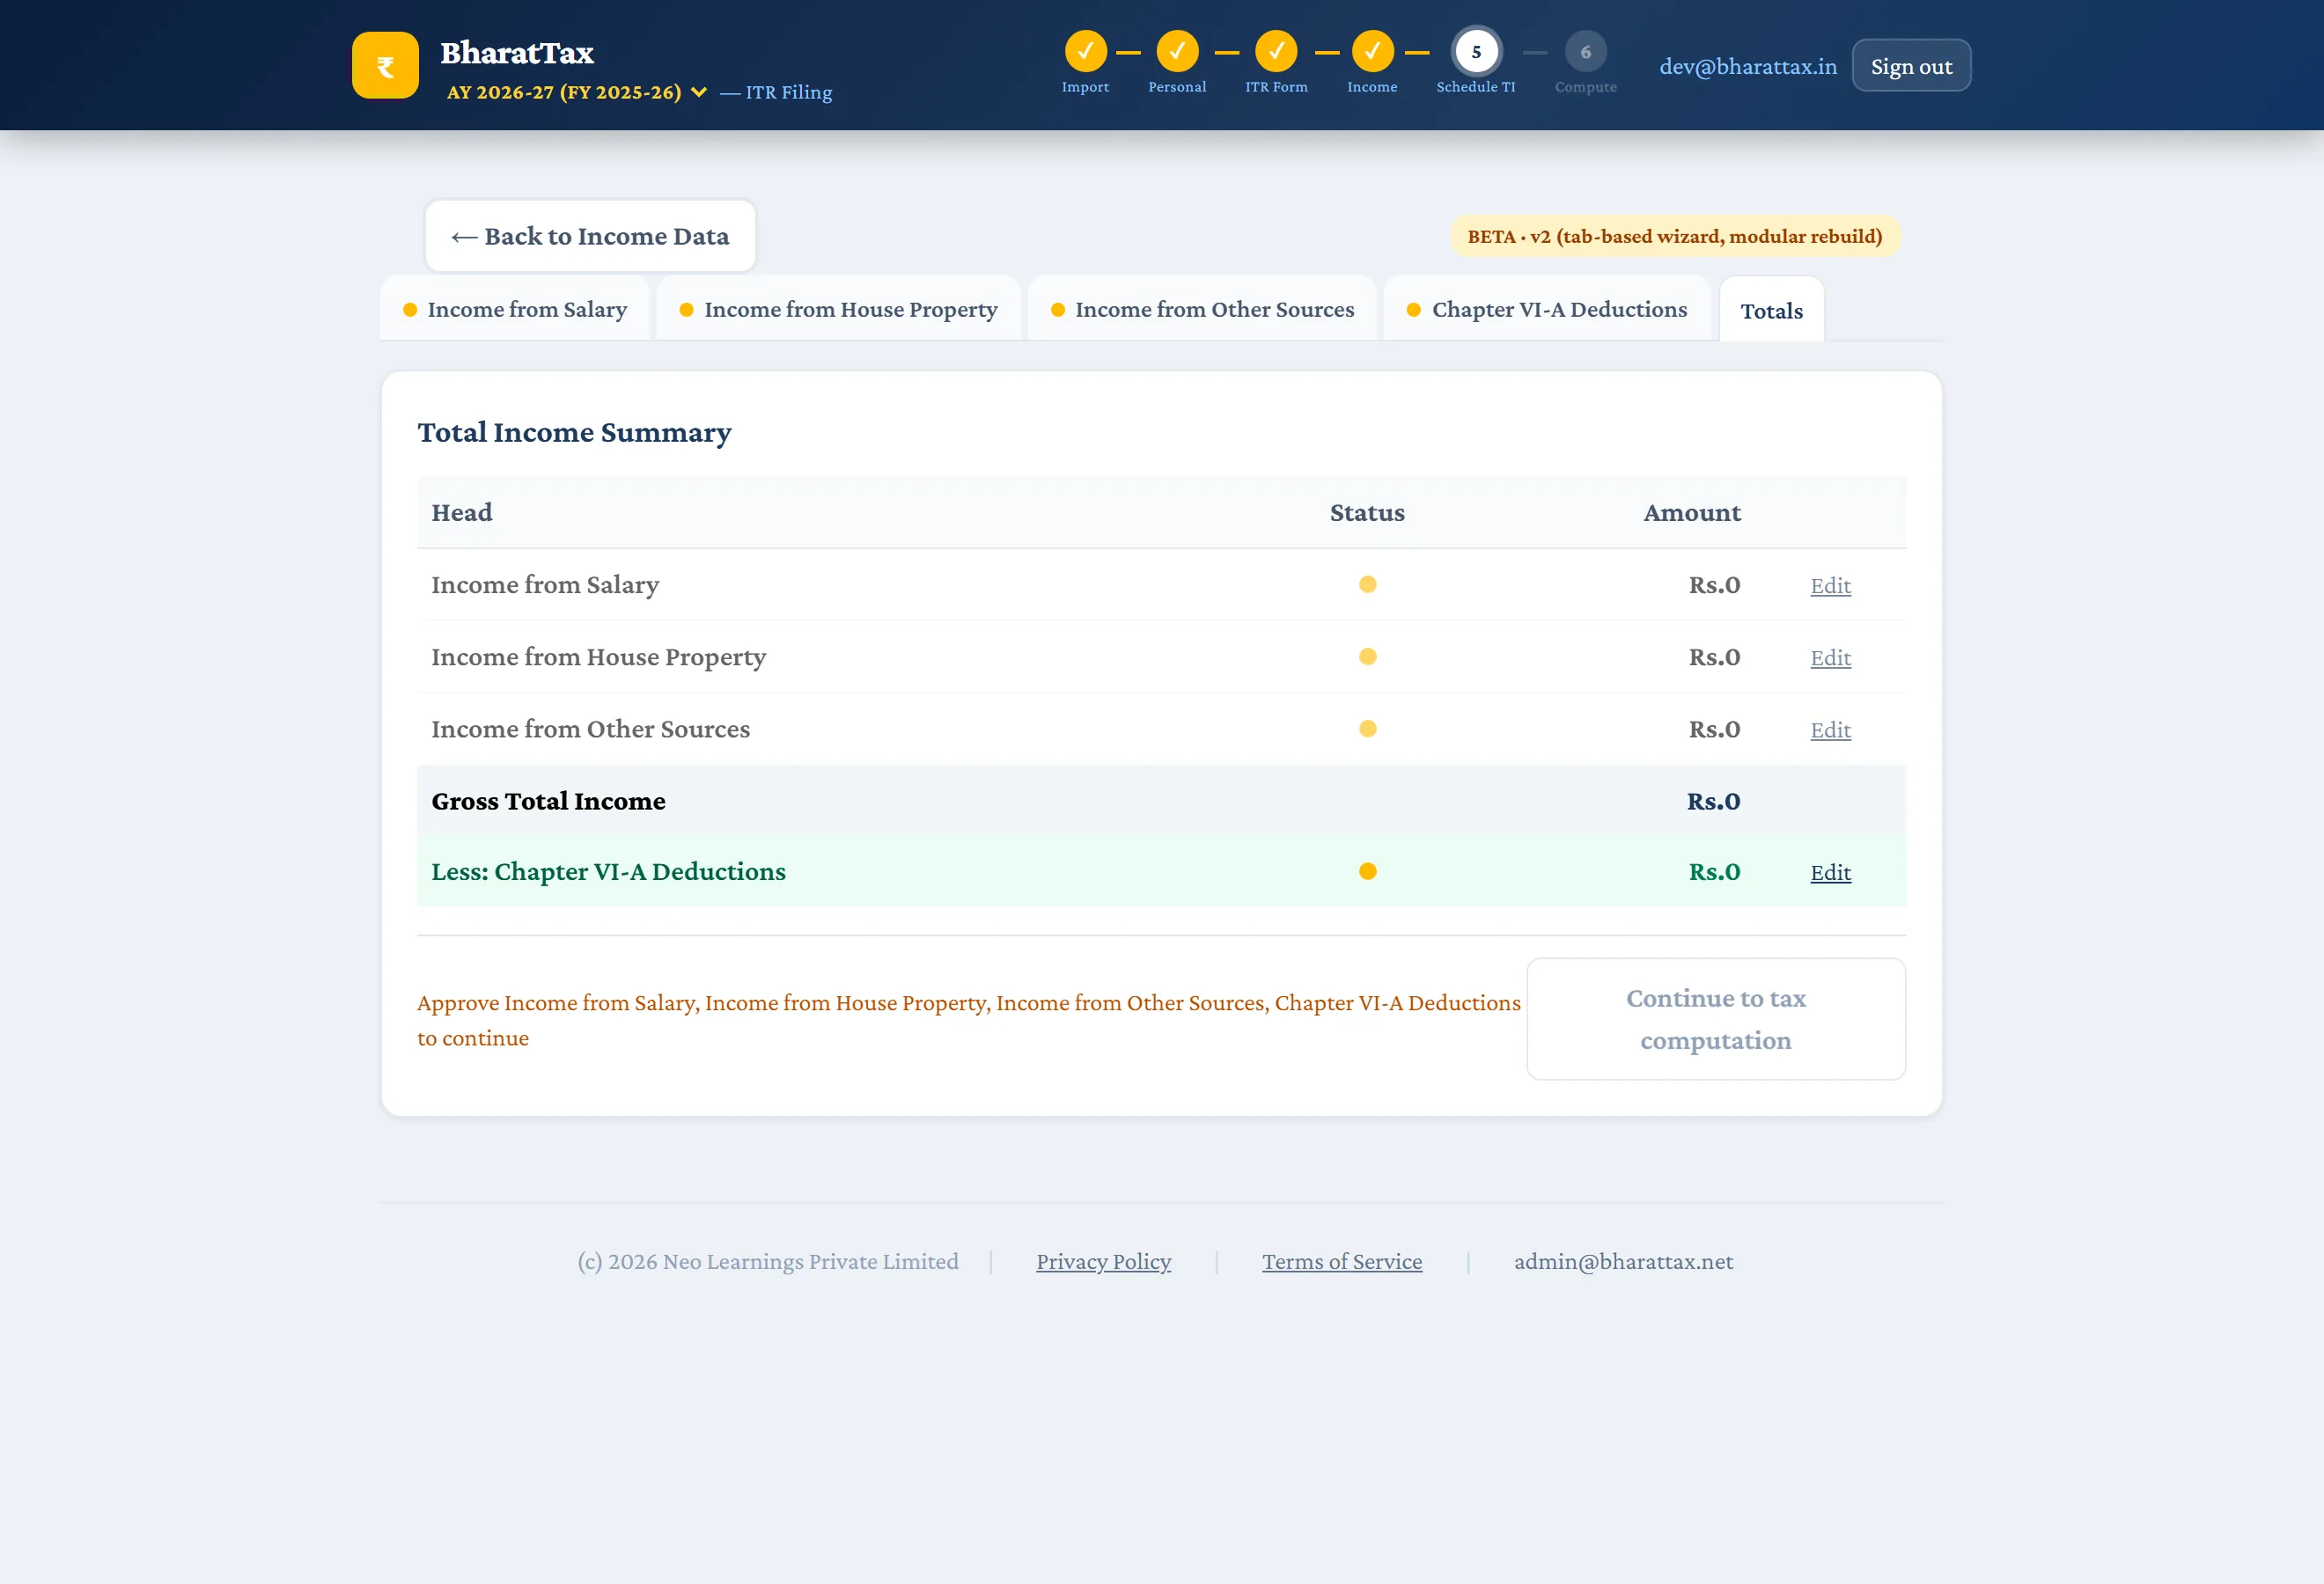Click the Income from Salary row label
2324x1584 pixels.
point(545,584)
